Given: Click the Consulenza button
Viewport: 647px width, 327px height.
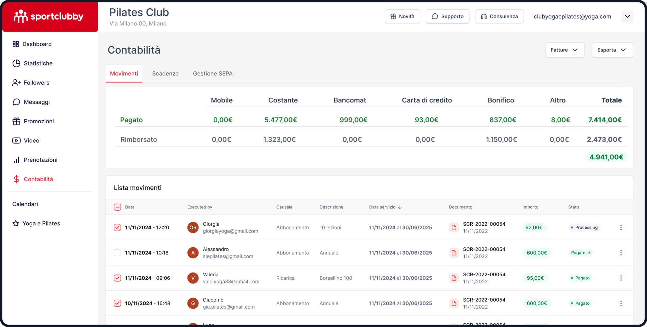Looking at the screenshot, I should click(499, 16).
